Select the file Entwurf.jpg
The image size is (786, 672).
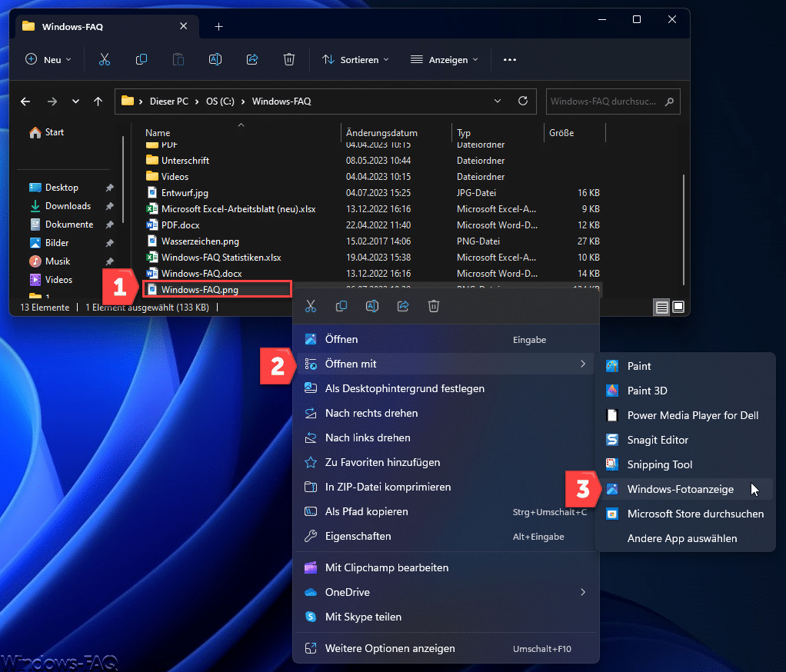tap(185, 193)
